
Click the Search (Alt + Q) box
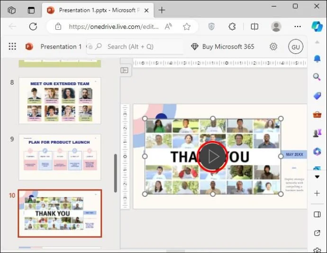[135, 47]
